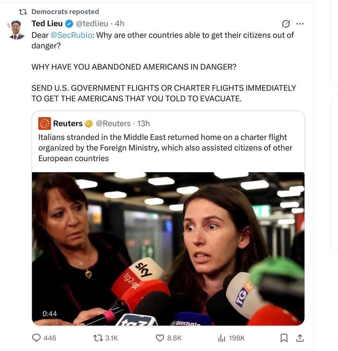View analytics bar chart icon
Viewport: 338px width, 351px height.
(221, 338)
